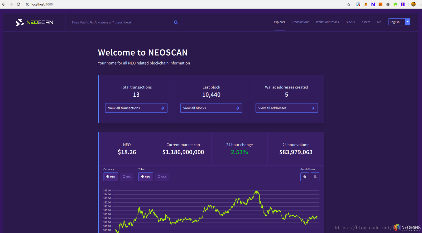This screenshot has height=233, width=422.
Task: Click the market cap $1,186,900,000
Action: 183,152
